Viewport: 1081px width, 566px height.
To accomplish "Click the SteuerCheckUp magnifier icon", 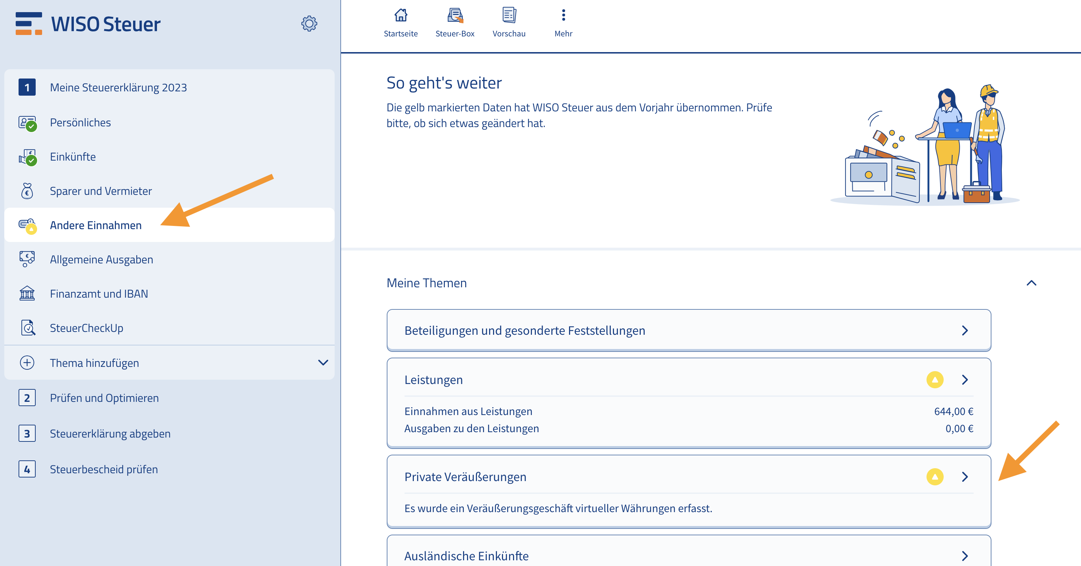I will pyautogui.click(x=28, y=328).
